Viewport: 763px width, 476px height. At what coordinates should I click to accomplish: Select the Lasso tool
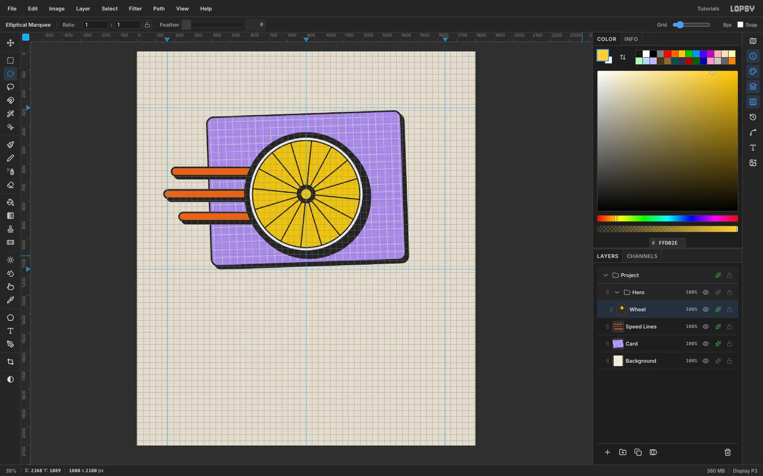coord(10,87)
